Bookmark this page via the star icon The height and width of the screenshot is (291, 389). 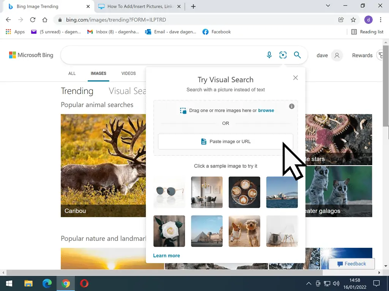click(354, 20)
